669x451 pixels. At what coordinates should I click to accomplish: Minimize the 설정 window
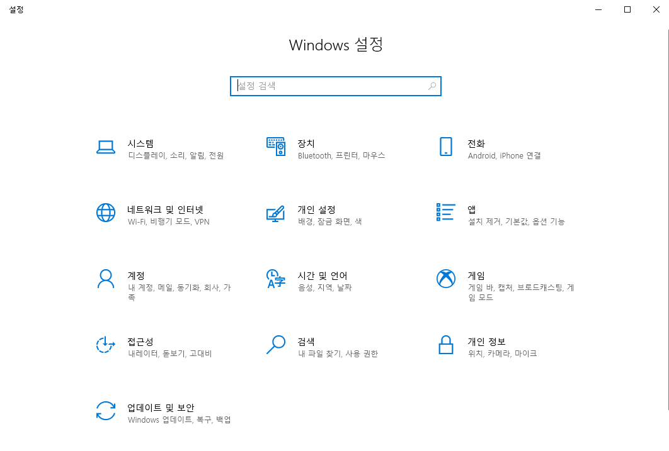(x=598, y=9)
